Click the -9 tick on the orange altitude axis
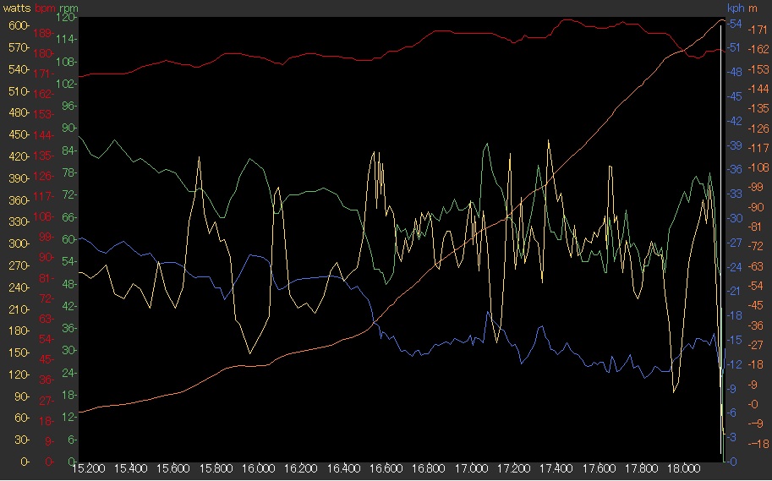772x481 pixels. coord(756,424)
